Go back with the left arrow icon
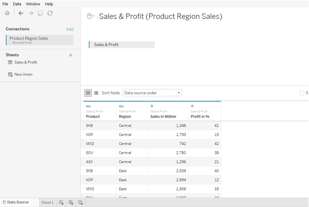Screen dimensions: 309x207 (x=21, y=13)
